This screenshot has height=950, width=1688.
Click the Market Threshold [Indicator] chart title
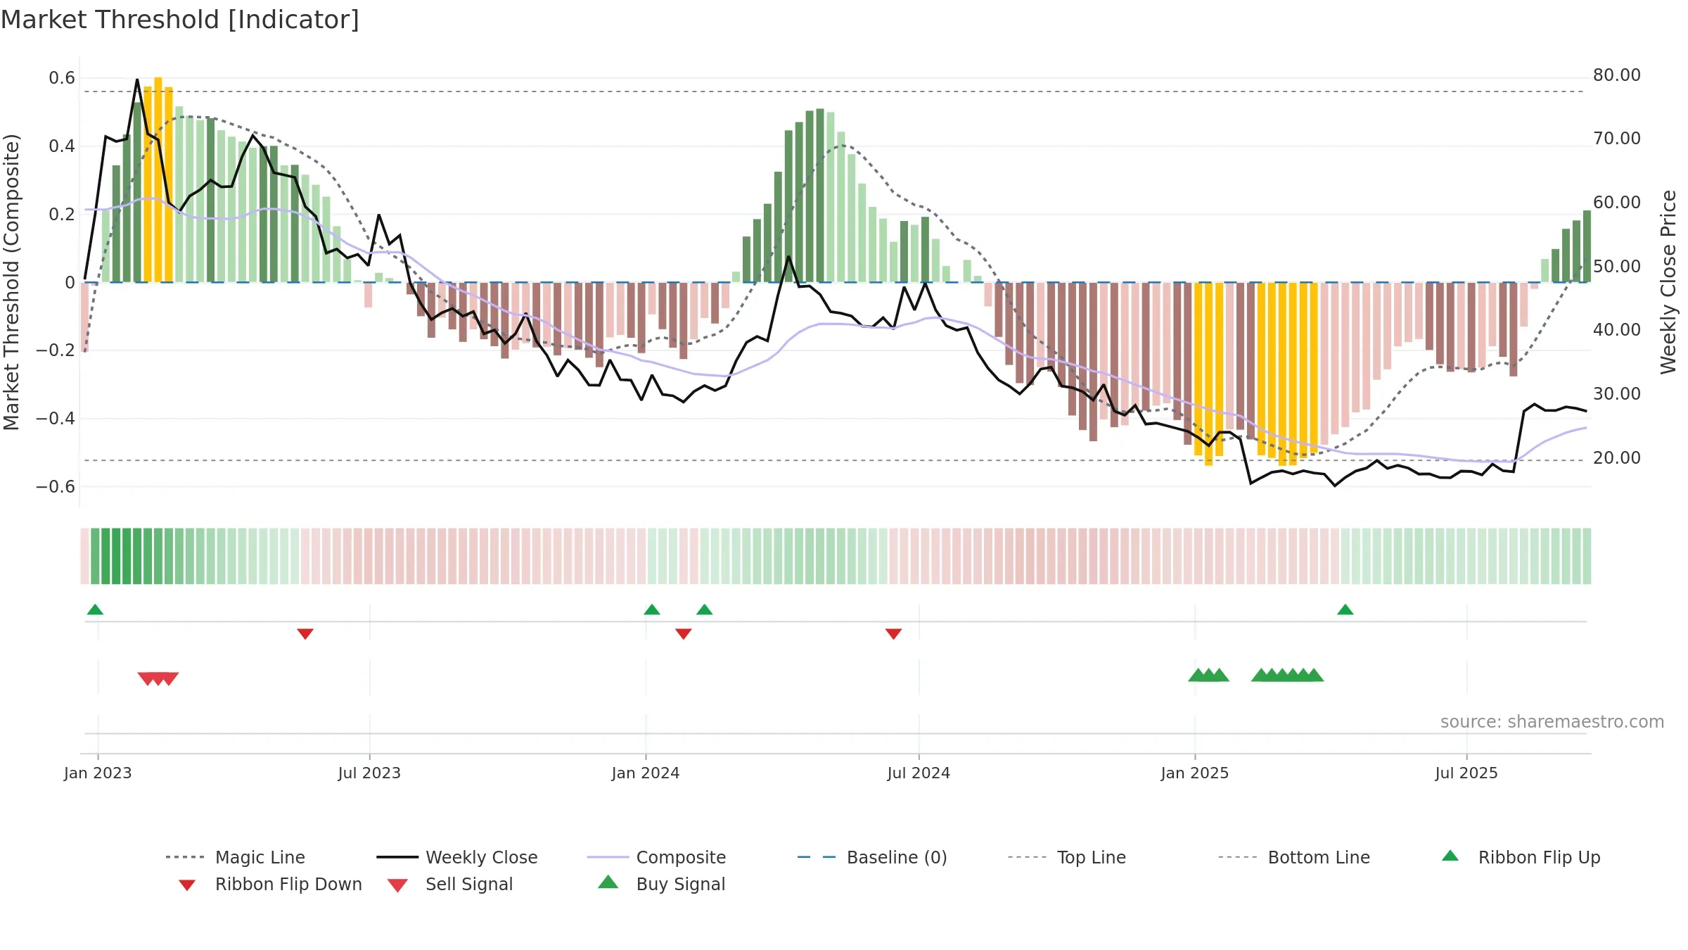click(x=180, y=20)
